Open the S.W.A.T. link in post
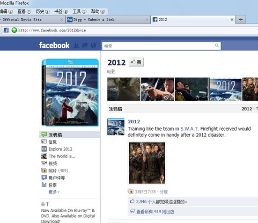Viewport: 258px width, 223px height. pos(189,129)
